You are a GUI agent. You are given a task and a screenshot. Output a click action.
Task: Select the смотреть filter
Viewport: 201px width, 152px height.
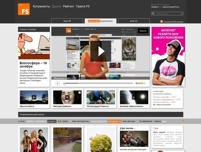41,121
